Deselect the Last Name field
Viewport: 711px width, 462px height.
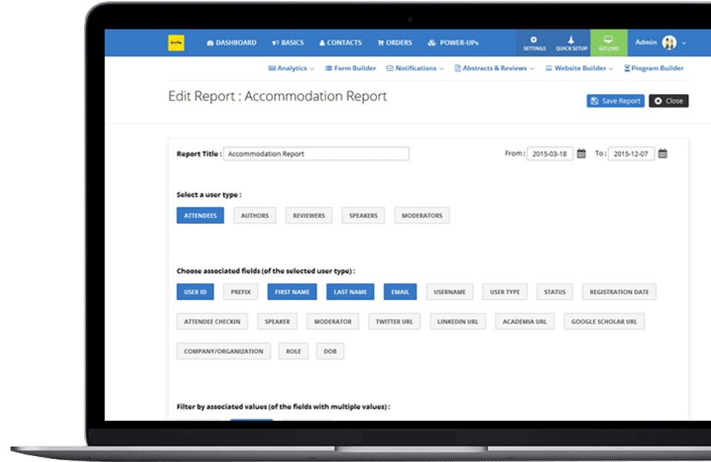click(x=350, y=292)
